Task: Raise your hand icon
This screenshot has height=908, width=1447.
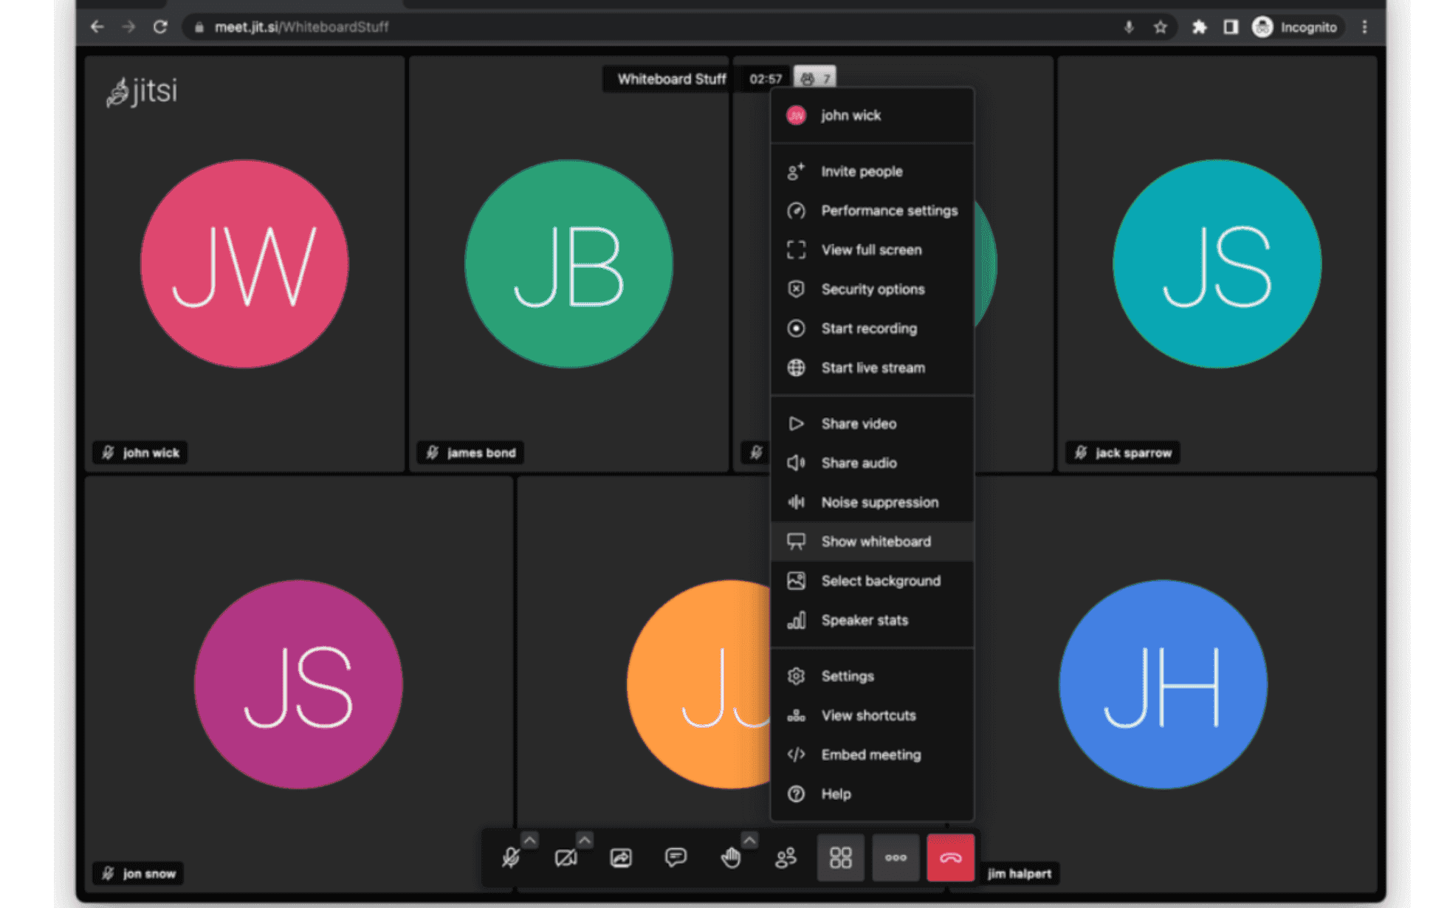Action: coord(730,858)
